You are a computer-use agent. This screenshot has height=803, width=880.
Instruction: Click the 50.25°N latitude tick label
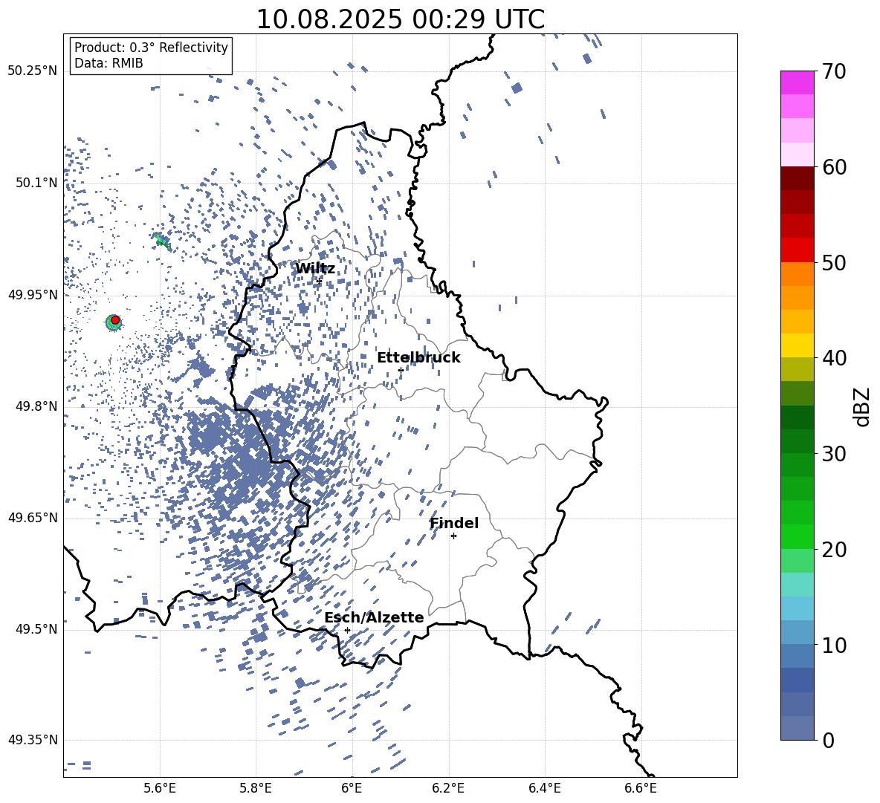pyautogui.click(x=33, y=71)
